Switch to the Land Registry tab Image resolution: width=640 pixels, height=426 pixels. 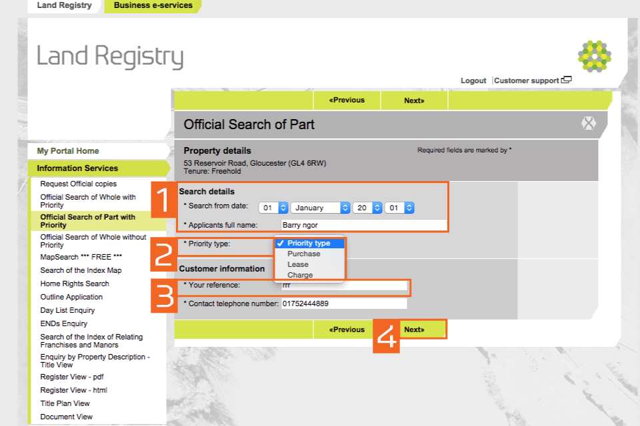[x=64, y=5]
